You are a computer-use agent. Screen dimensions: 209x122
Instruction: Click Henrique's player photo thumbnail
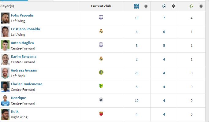5,101
